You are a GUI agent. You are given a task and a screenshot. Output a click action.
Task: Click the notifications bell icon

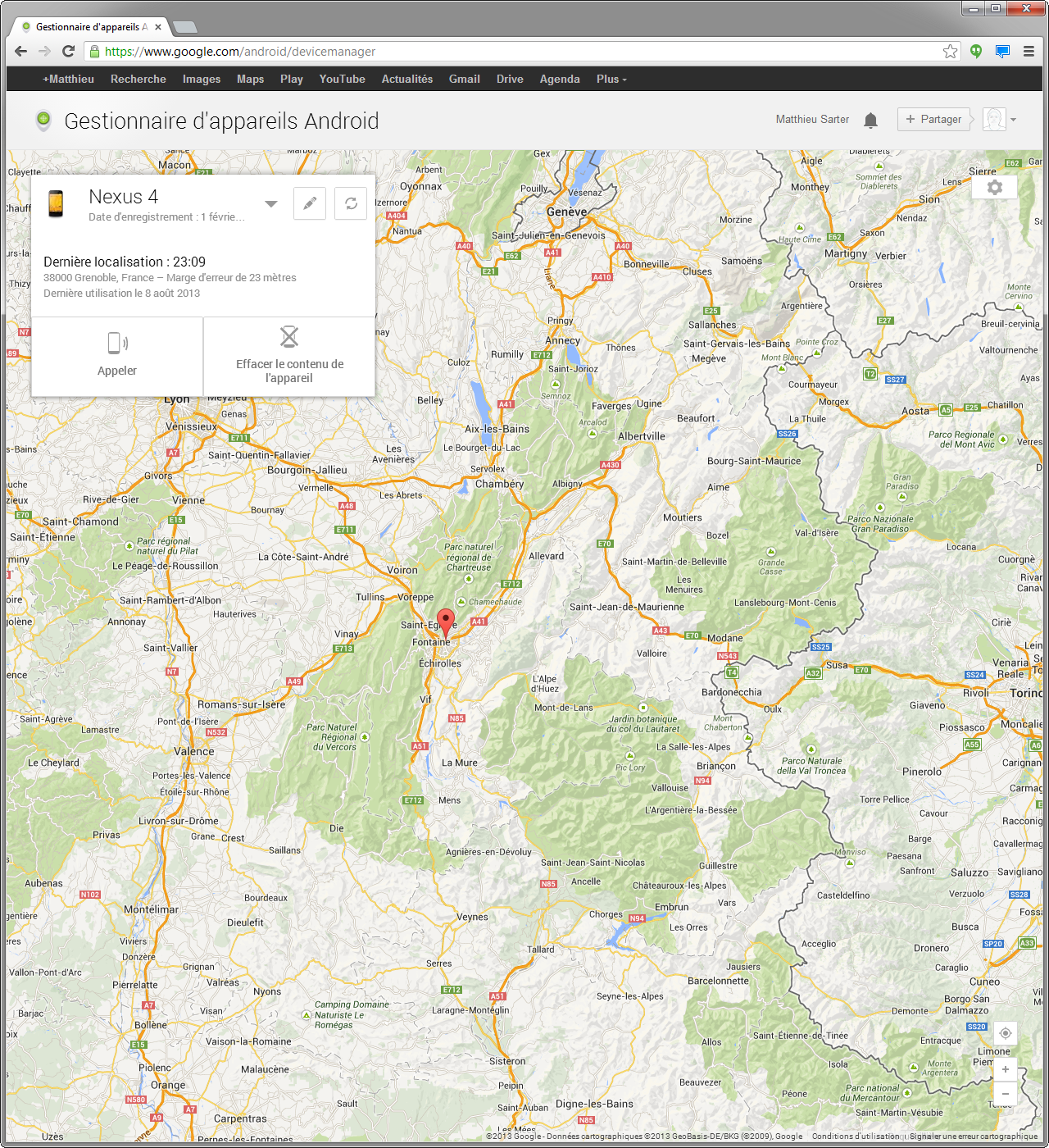pyautogui.click(x=870, y=121)
